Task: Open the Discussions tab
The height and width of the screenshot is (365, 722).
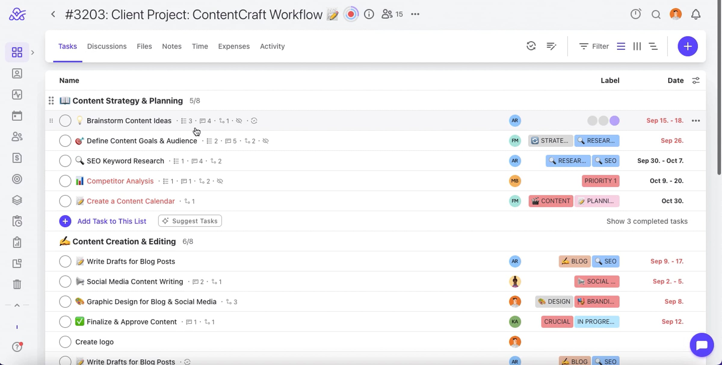Action: point(107,46)
